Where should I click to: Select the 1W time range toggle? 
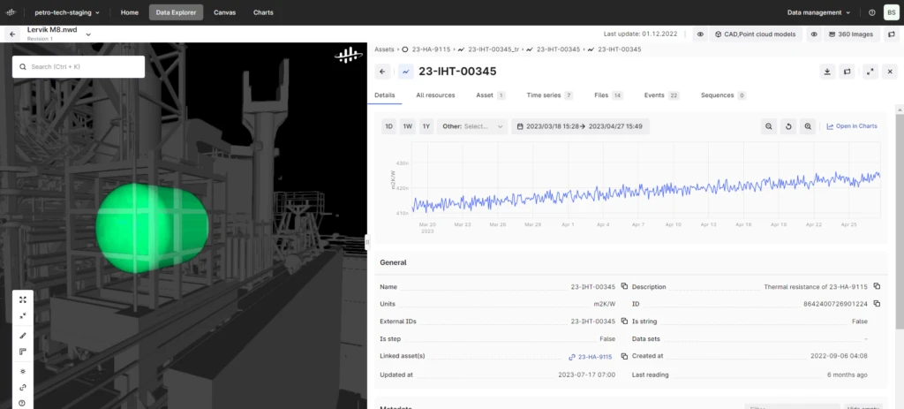click(x=407, y=126)
